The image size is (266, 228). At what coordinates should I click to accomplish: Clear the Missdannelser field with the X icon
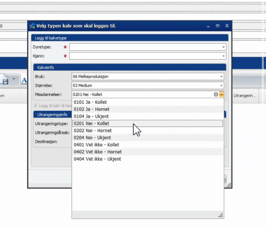click(x=216, y=94)
